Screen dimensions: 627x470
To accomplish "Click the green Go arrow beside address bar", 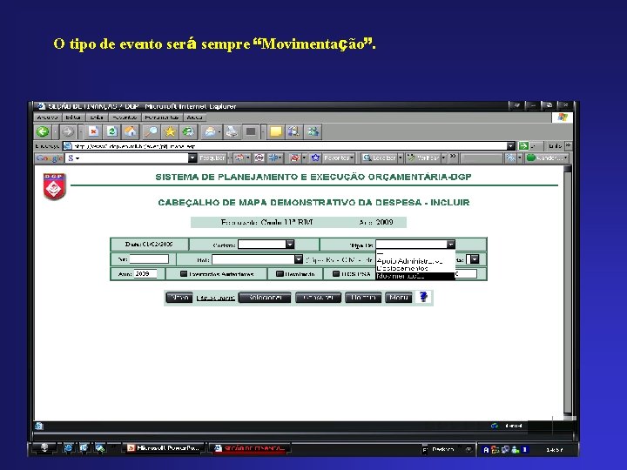I will click(x=523, y=146).
